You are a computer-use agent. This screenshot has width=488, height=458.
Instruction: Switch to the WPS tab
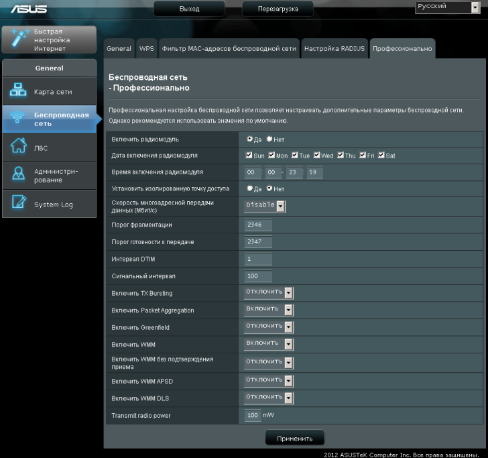pyautogui.click(x=146, y=49)
